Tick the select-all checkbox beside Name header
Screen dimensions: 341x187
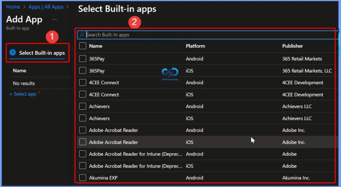(x=83, y=46)
